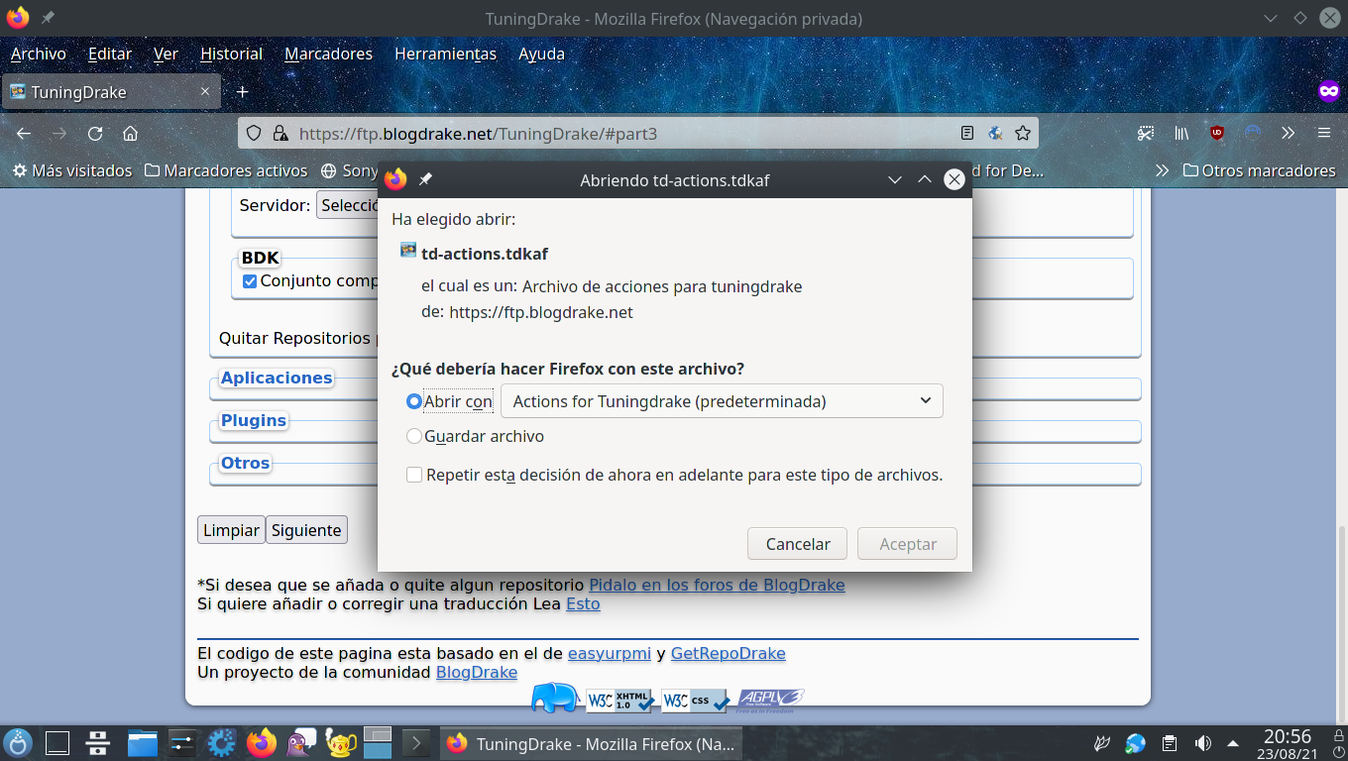Open the W3C XHTML 1.0 validation badge
This screenshot has height=761, width=1348.
[619, 700]
